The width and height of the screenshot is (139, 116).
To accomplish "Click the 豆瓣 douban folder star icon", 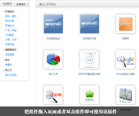I will [x=126, y=95].
